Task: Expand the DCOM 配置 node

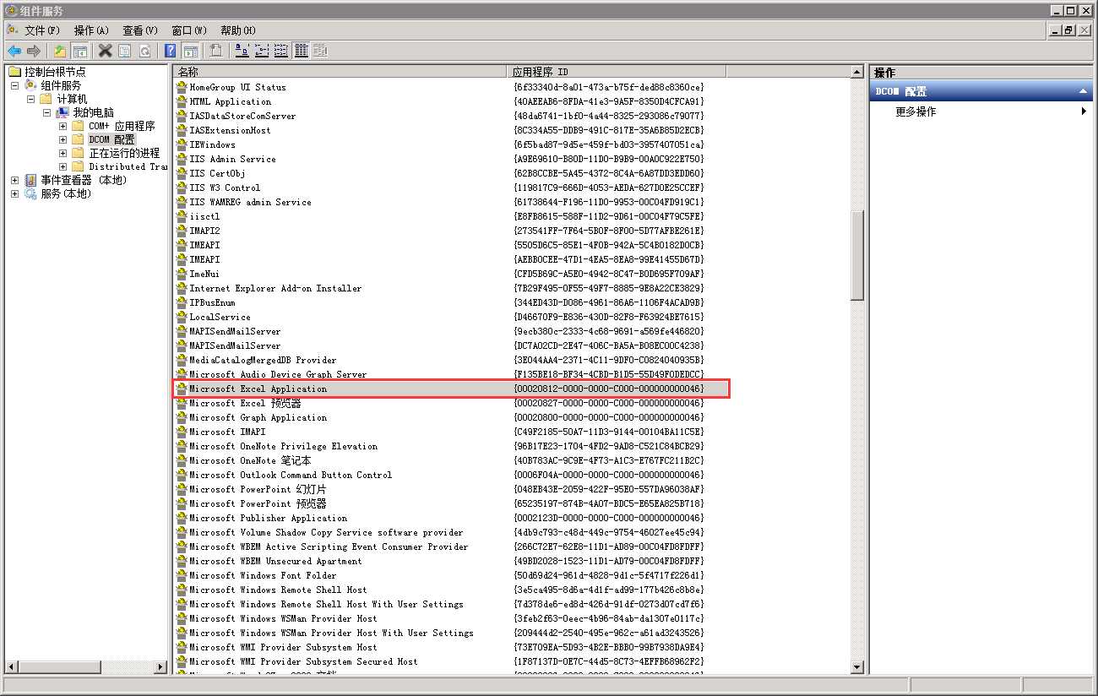Action: tap(63, 139)
